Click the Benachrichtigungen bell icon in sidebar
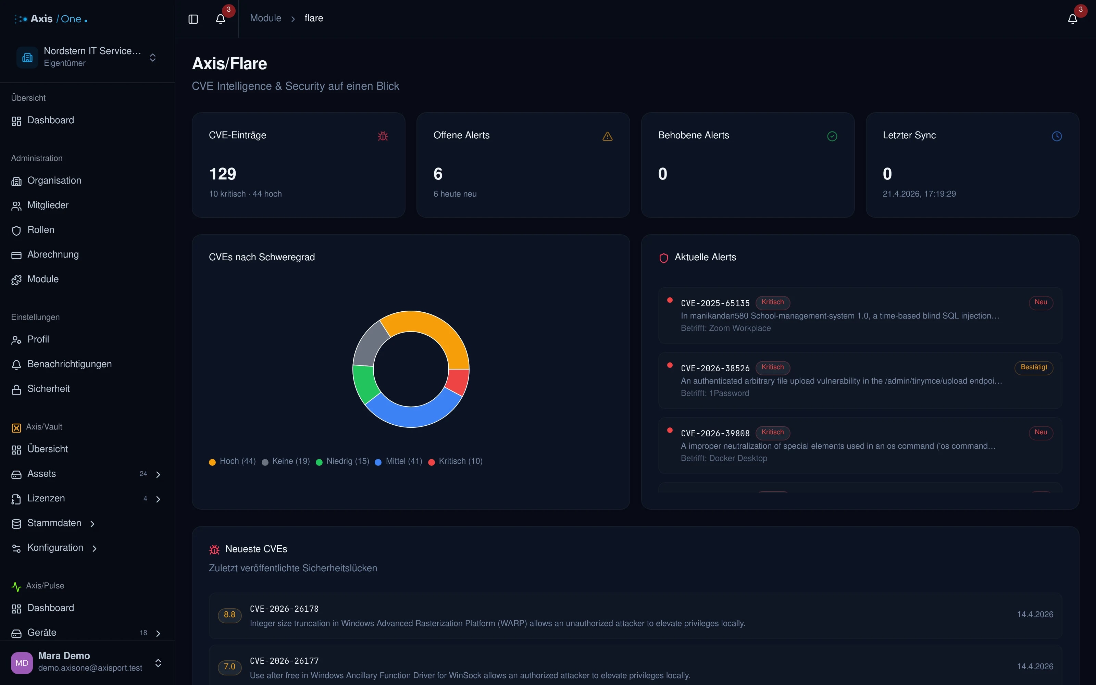 tap(16, 365)
